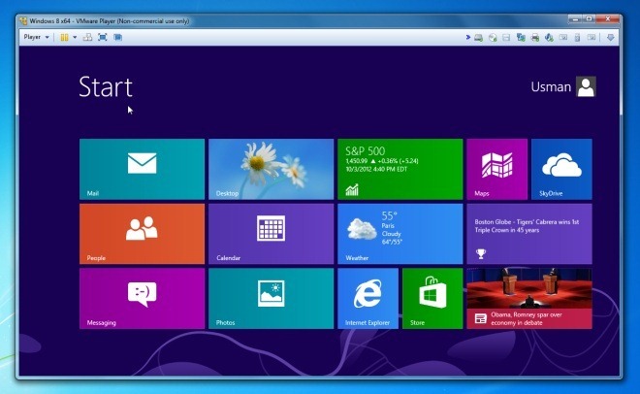Open the Mail tile
This screenshot has width=640, height=394.
(x=142, y=169)
